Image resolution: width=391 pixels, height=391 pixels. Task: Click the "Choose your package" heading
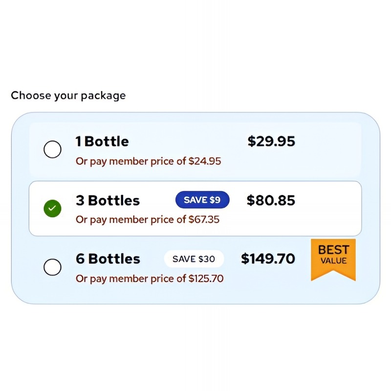click(x=68, y=95)
